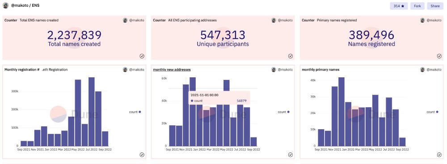Open the monthly new addresses chart title link
Viewport: 447px width, 164px height.
click(172, 70)
